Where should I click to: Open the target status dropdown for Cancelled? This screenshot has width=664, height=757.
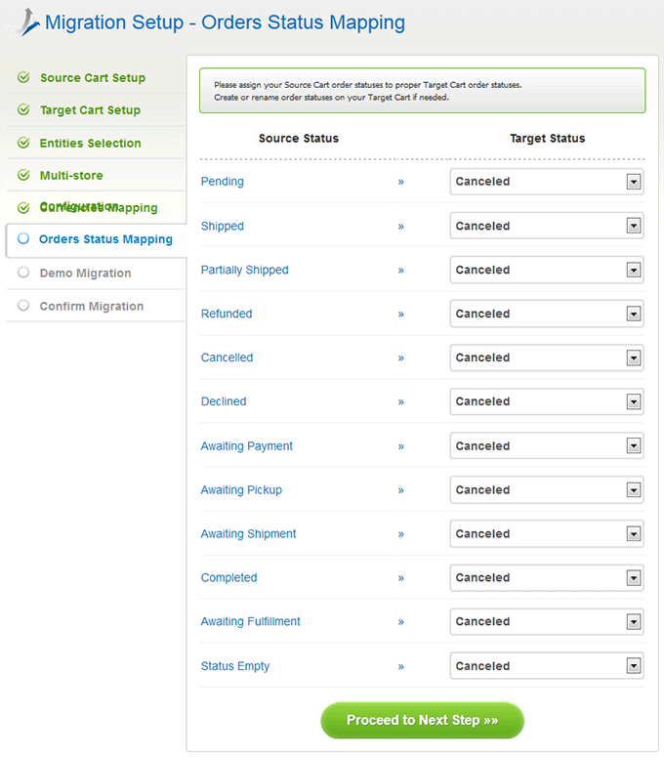(547, 357)
